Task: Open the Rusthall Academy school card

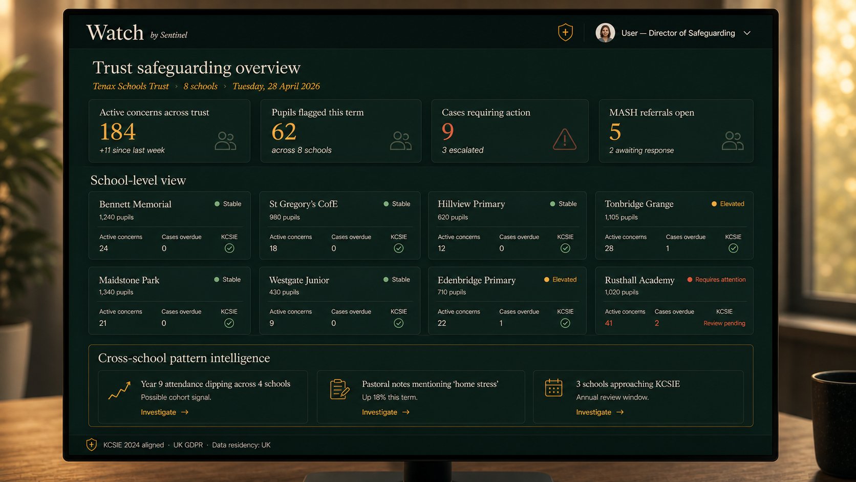Action: point(674,301)
